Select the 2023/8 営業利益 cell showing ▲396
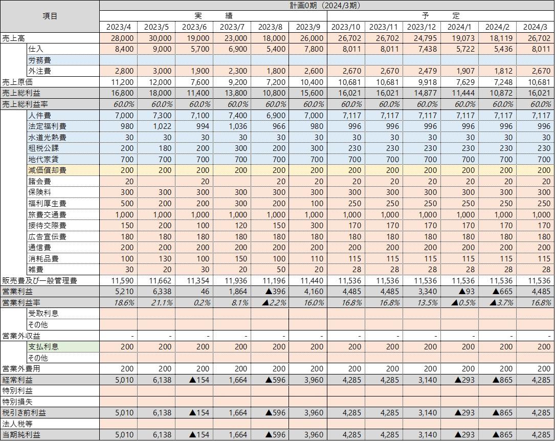 pos(270,292)
